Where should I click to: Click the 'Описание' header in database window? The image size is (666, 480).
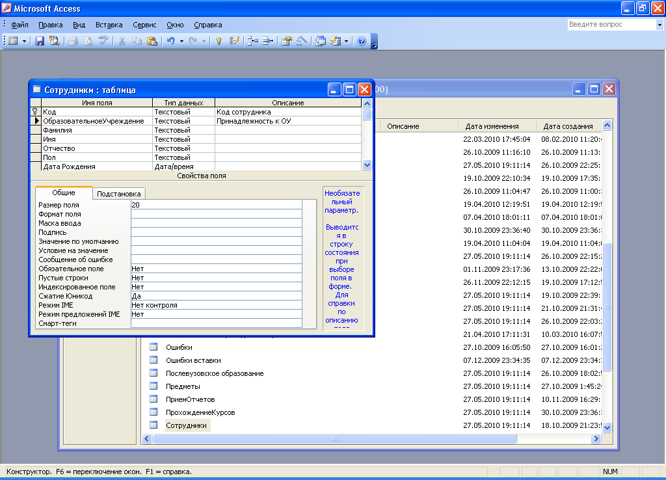(x=420, y=126)
